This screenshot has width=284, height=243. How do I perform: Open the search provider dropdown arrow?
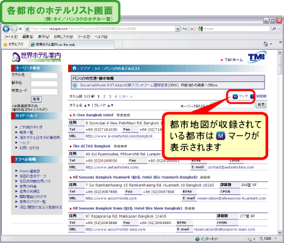[x=280, y=28]
